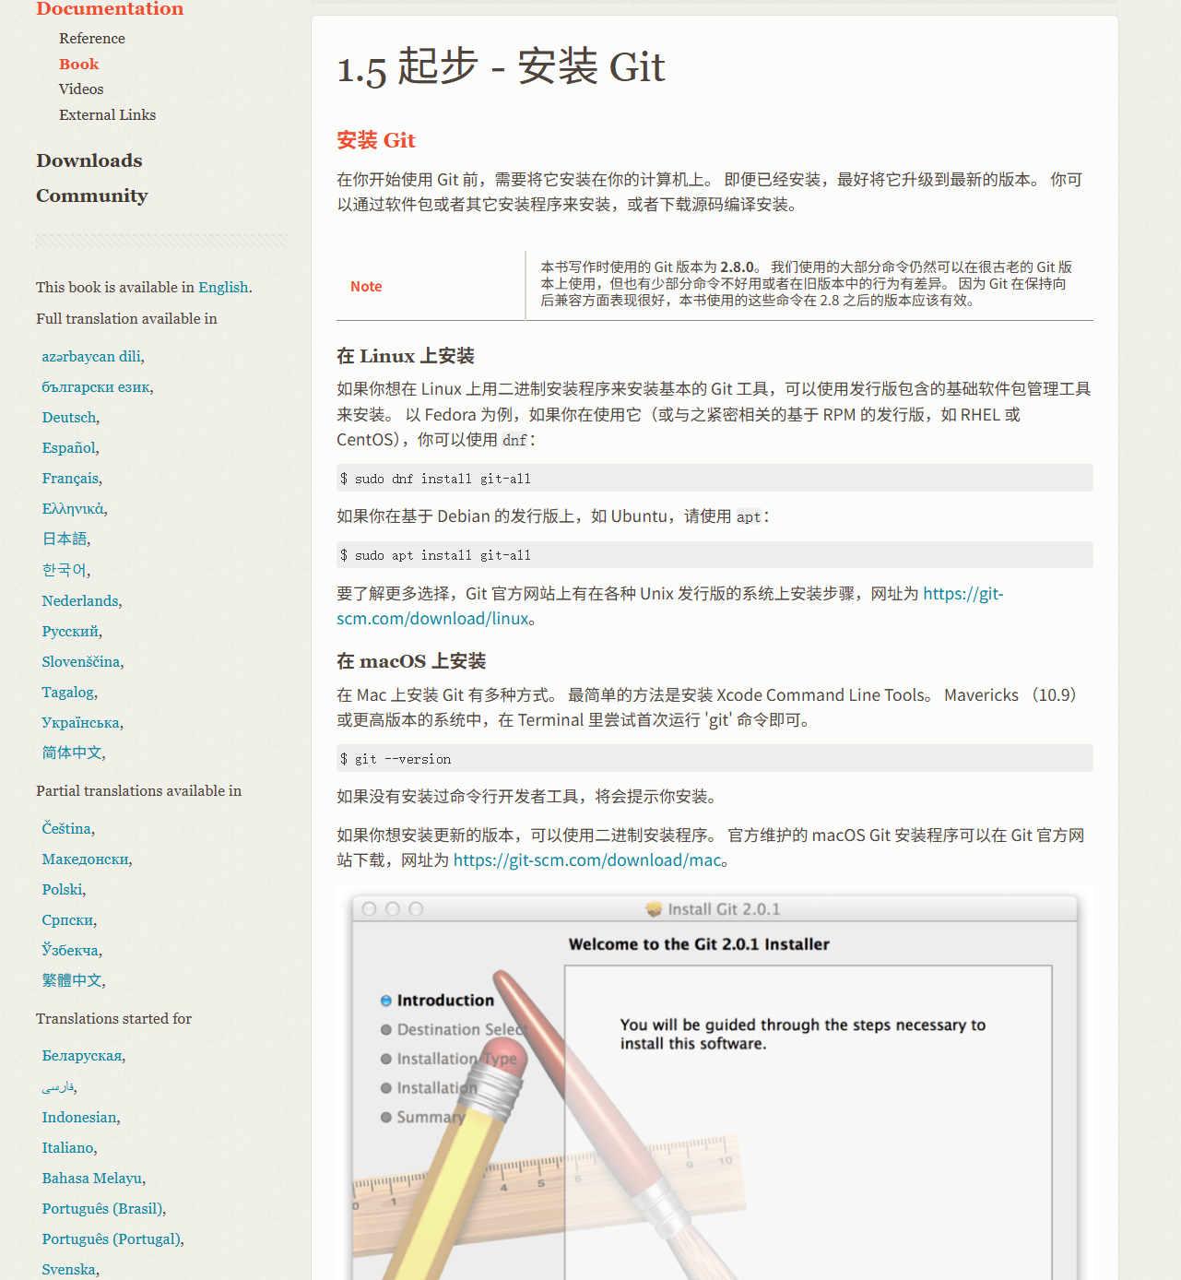Click the Installation Type step bullet
Viewport: 1181px width, 1280px height.
386,1059
